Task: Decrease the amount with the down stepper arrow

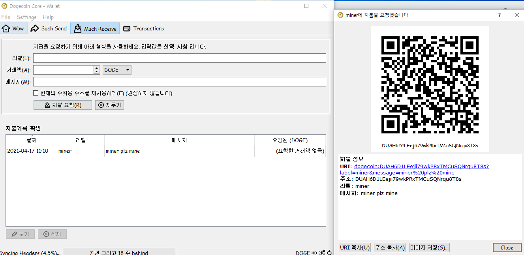Action: [x=97, y=72]
